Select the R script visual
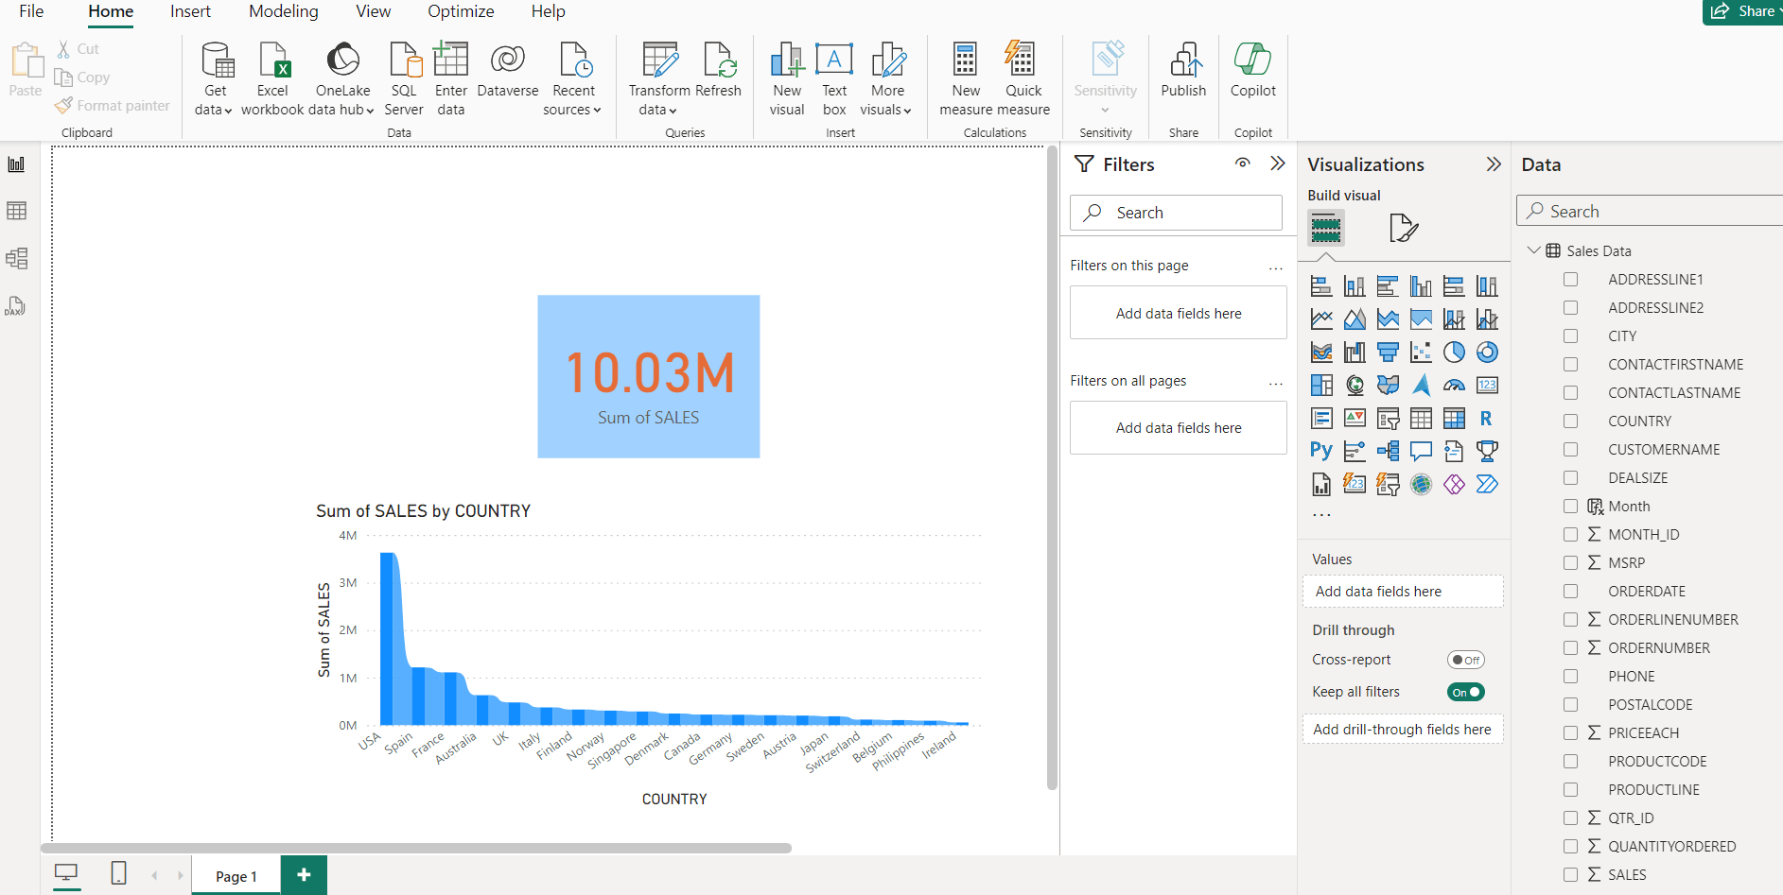Screen dimensions: 1783x895 click(1487, 418)
